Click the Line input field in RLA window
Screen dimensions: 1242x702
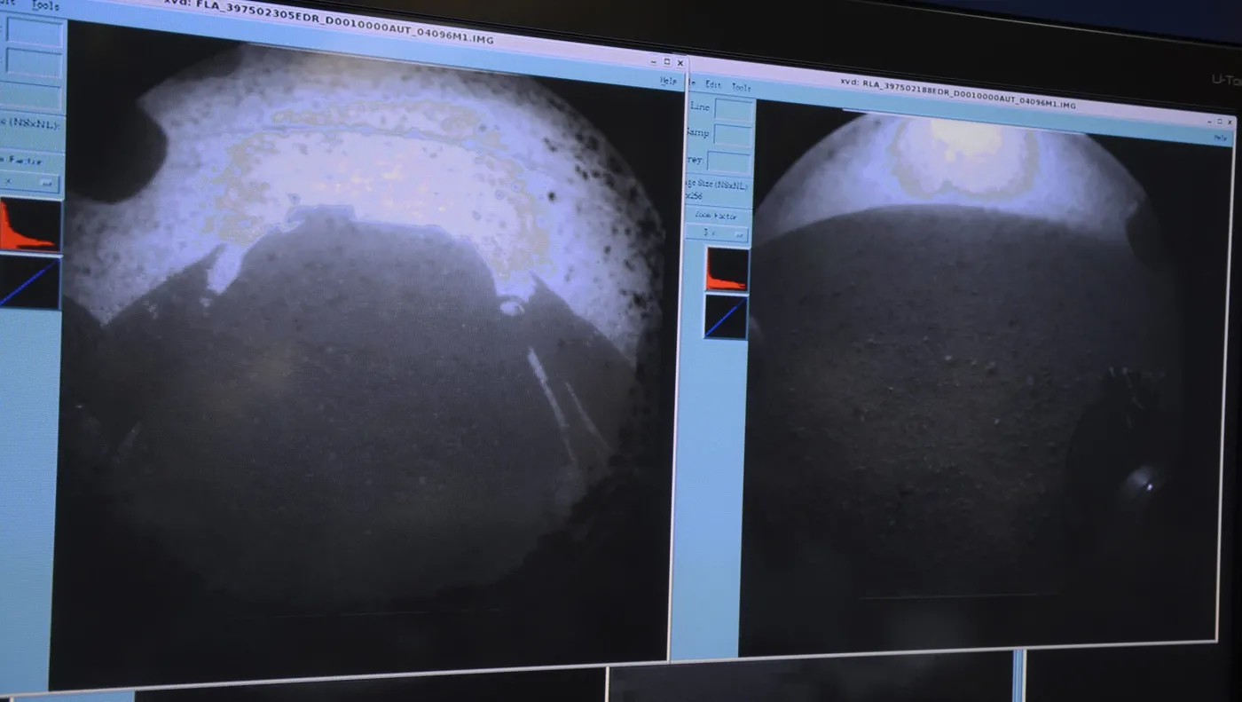click(734, 110)
